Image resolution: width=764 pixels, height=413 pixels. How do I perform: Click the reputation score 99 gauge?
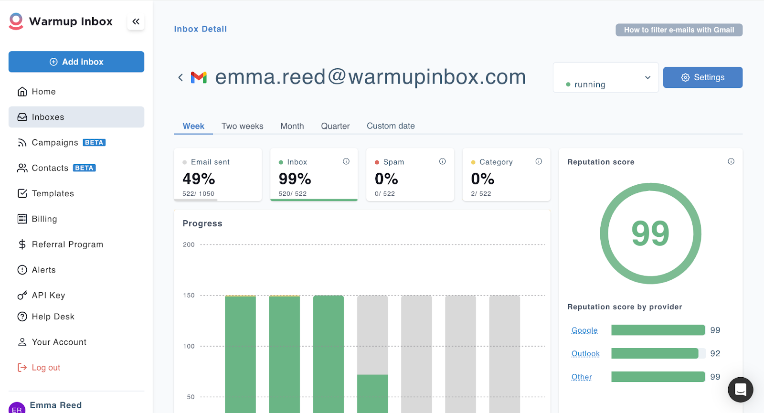[650, 233]
